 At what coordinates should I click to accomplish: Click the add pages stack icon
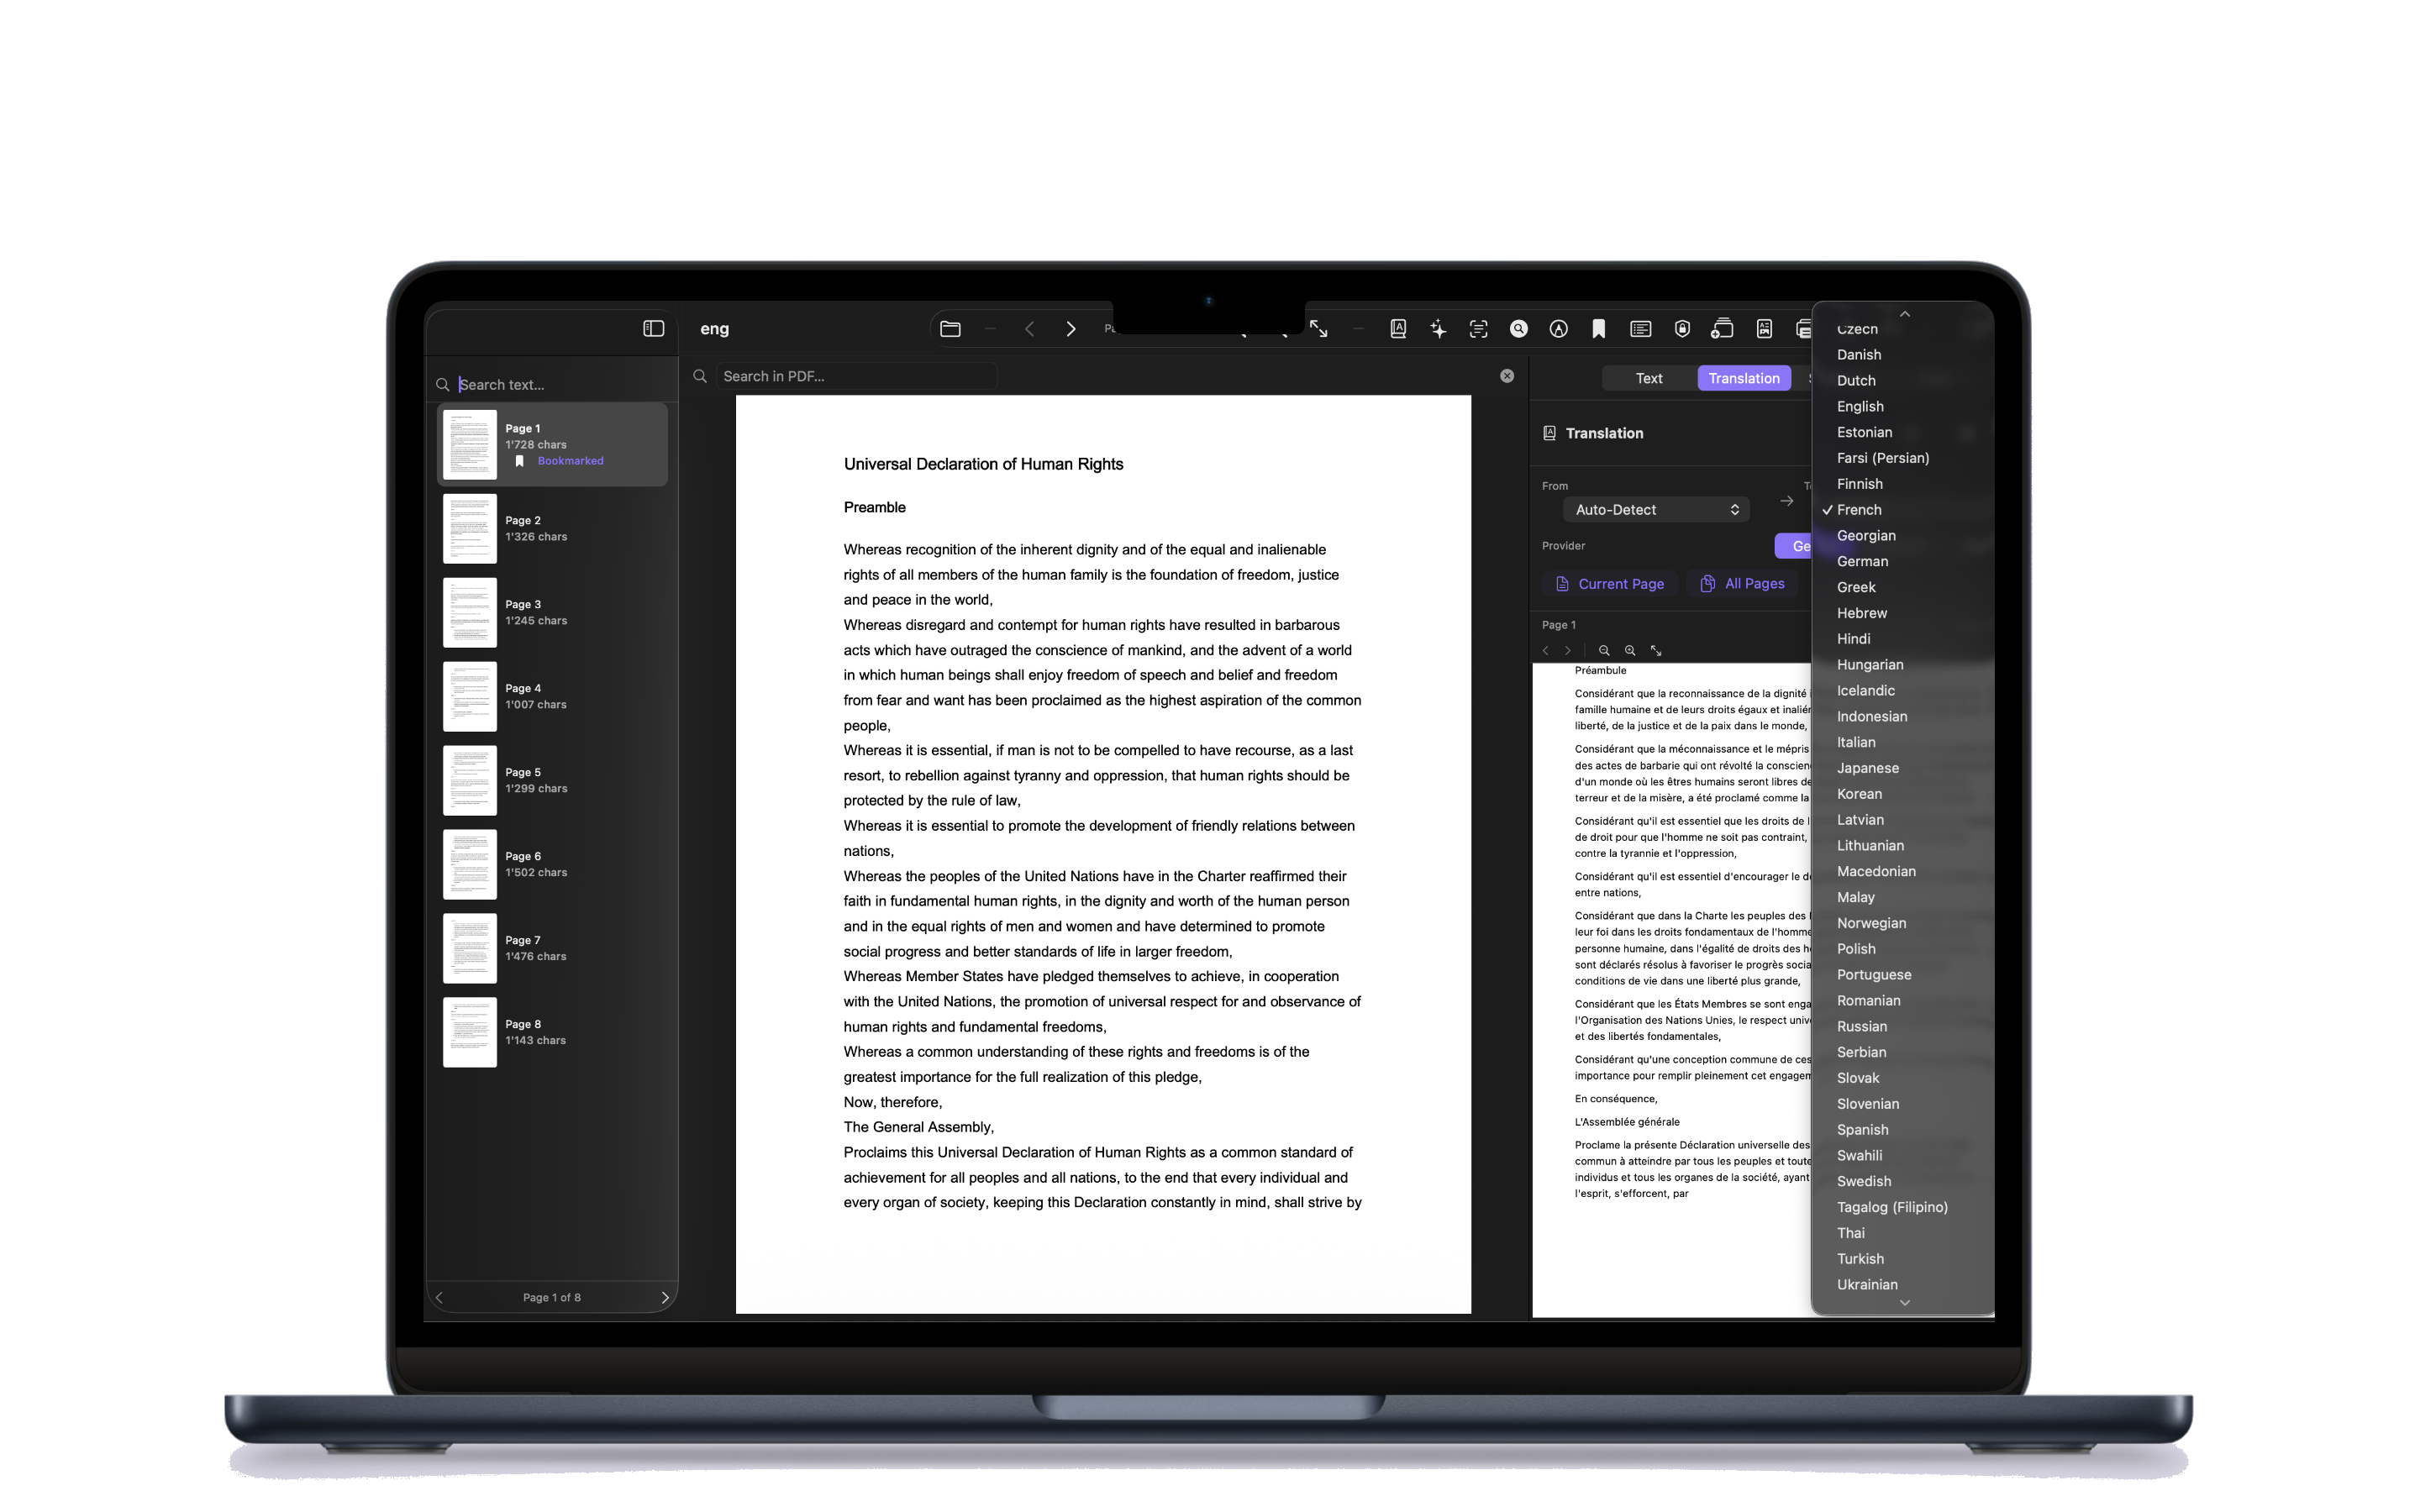point(1722,328)
